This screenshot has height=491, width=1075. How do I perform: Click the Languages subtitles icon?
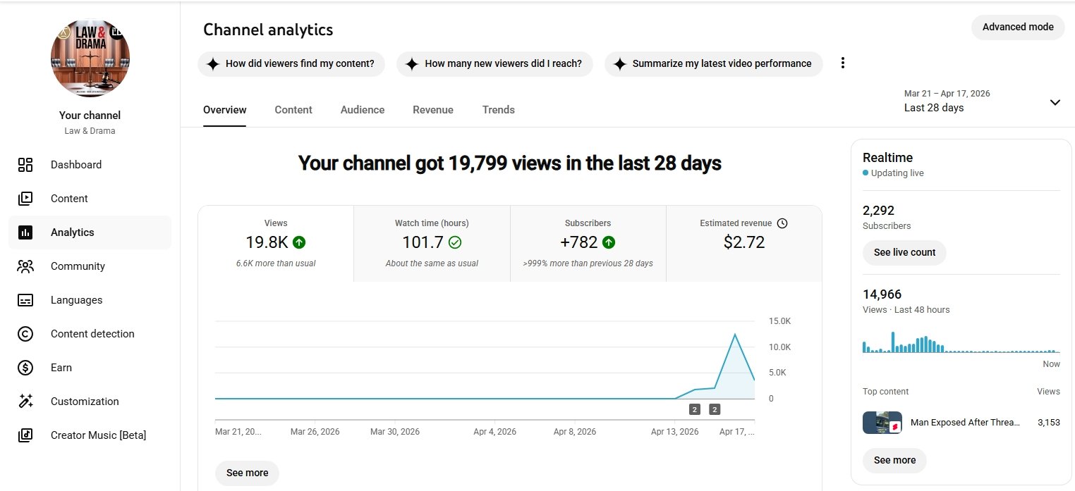point(25,300)
